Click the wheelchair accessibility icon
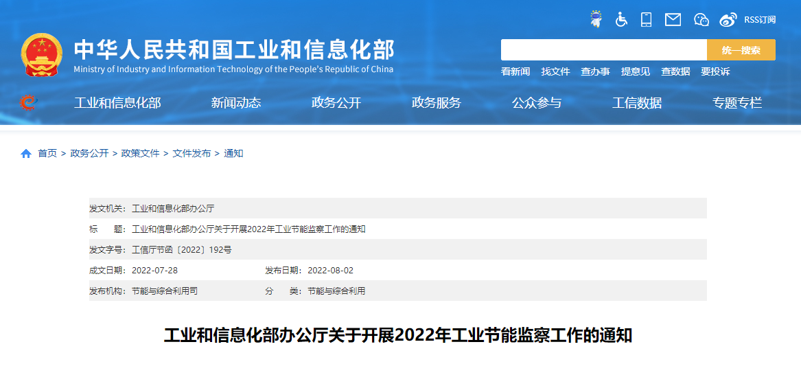This screenshot has width=801, height=375. (621, 19)
